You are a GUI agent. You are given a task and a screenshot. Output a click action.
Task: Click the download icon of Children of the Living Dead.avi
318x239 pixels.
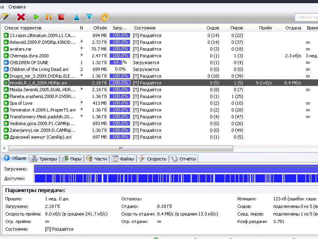6,69
